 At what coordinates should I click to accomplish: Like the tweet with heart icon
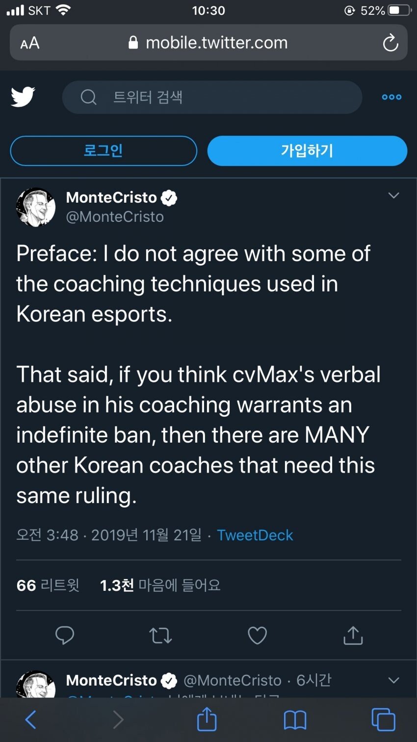click(x=257, y=635)
